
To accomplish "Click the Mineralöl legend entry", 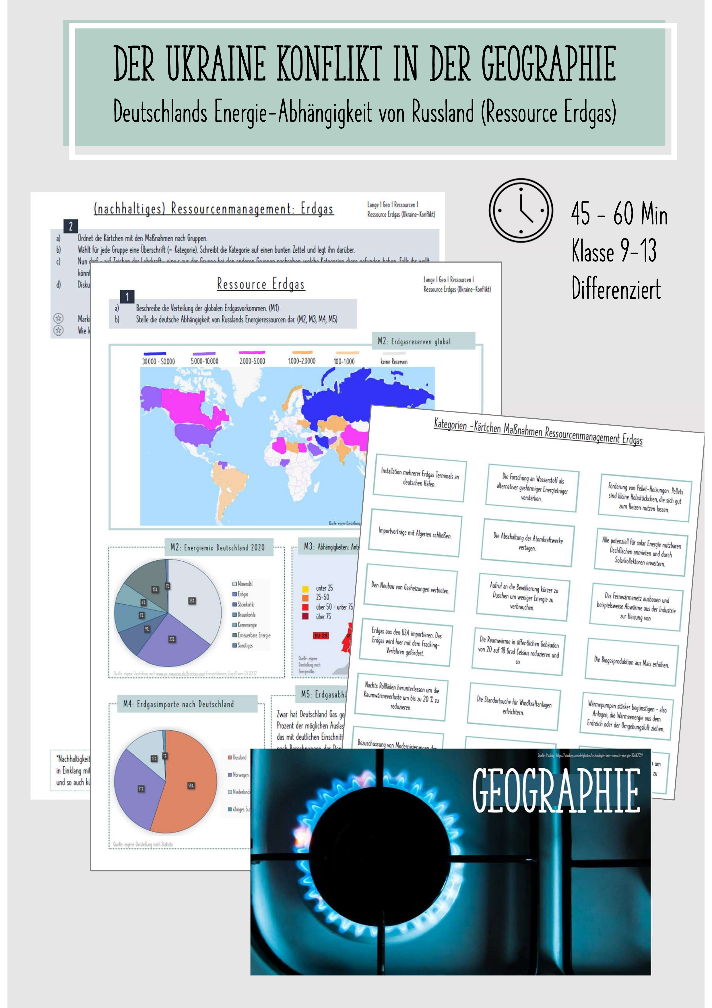I will (242, 584).
